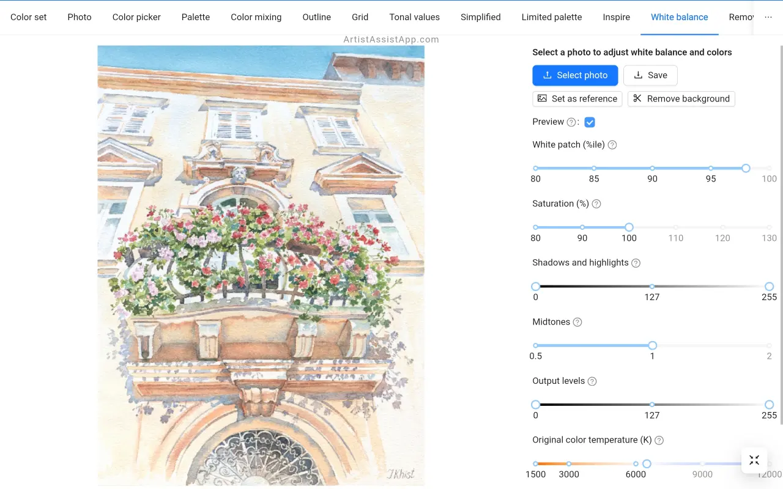This screenshot has width=783, height=489.
Task: Set White patch slider to 100
Action: pyautogui.click(x=770, y=168)
